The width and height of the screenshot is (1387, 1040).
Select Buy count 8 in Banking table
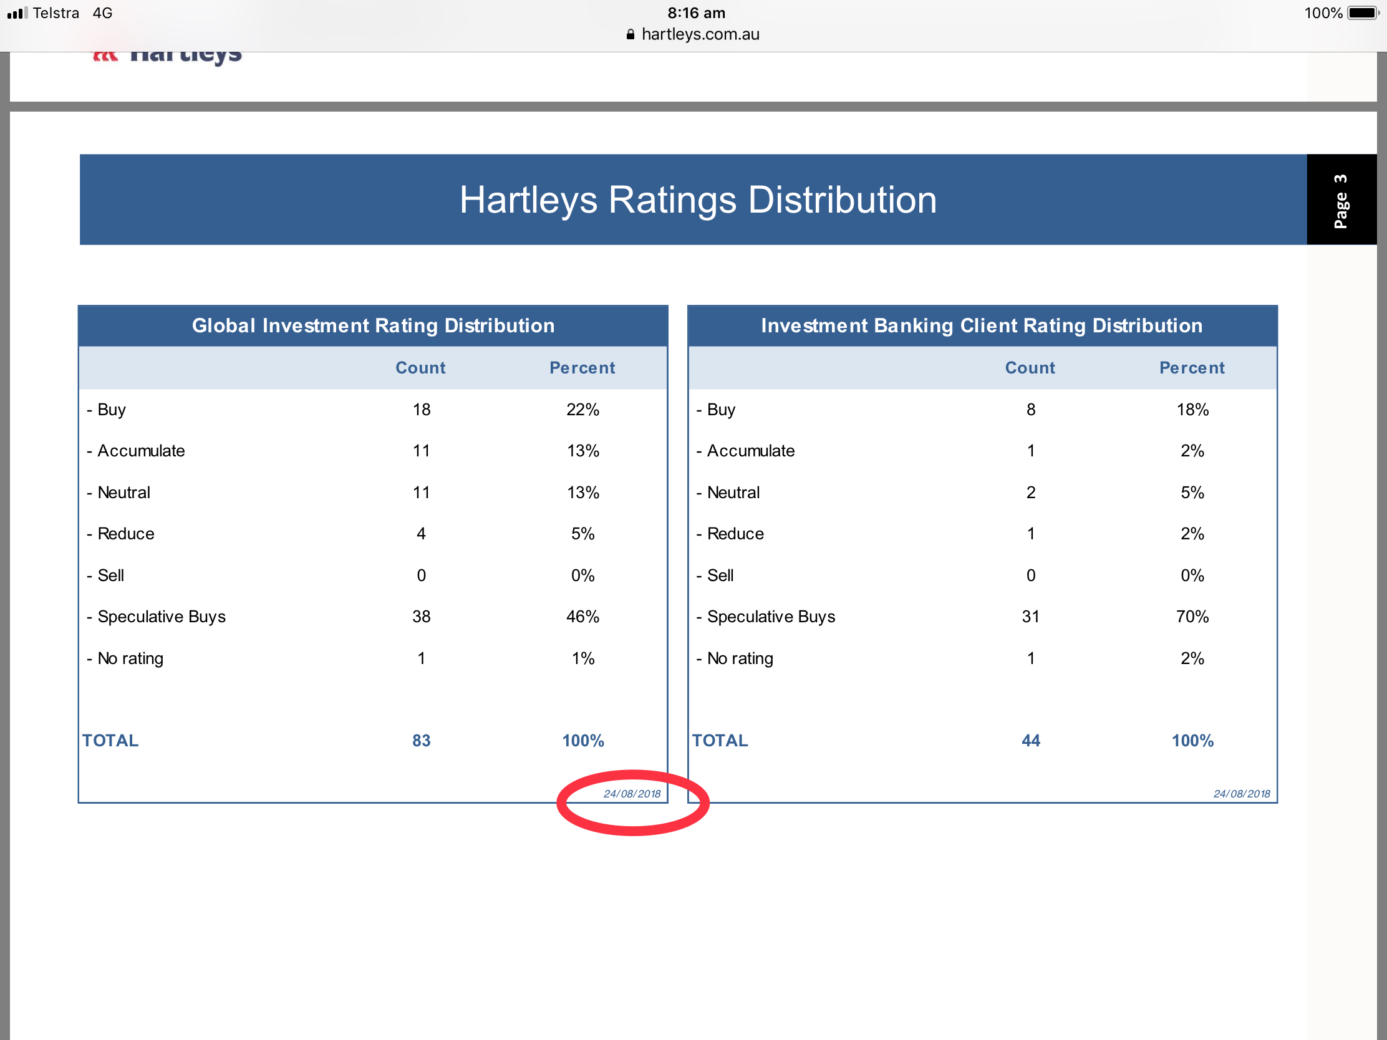tap(1031, 410)
